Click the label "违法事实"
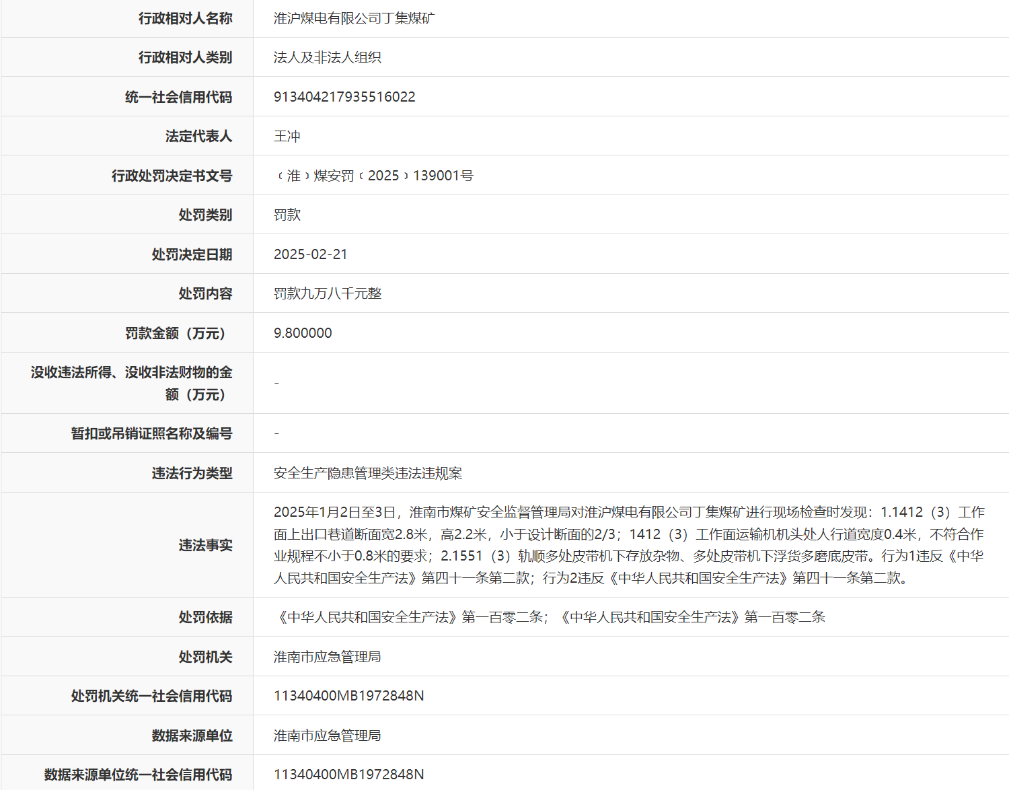1009x790 pixels. (x=205, y=545)
